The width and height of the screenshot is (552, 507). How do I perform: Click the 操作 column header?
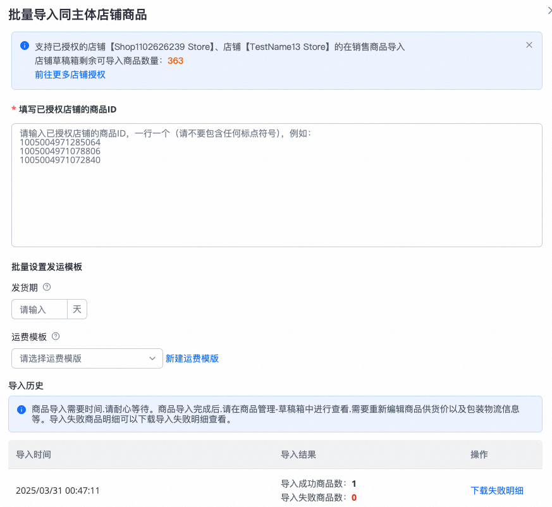click(479, 455)
